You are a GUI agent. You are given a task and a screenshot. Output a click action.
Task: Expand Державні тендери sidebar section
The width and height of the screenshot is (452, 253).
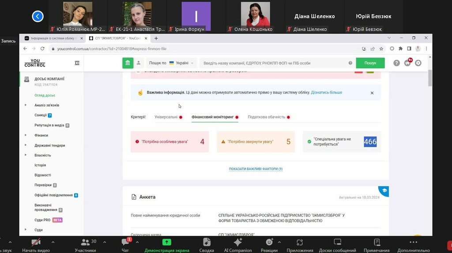(49, 145)
